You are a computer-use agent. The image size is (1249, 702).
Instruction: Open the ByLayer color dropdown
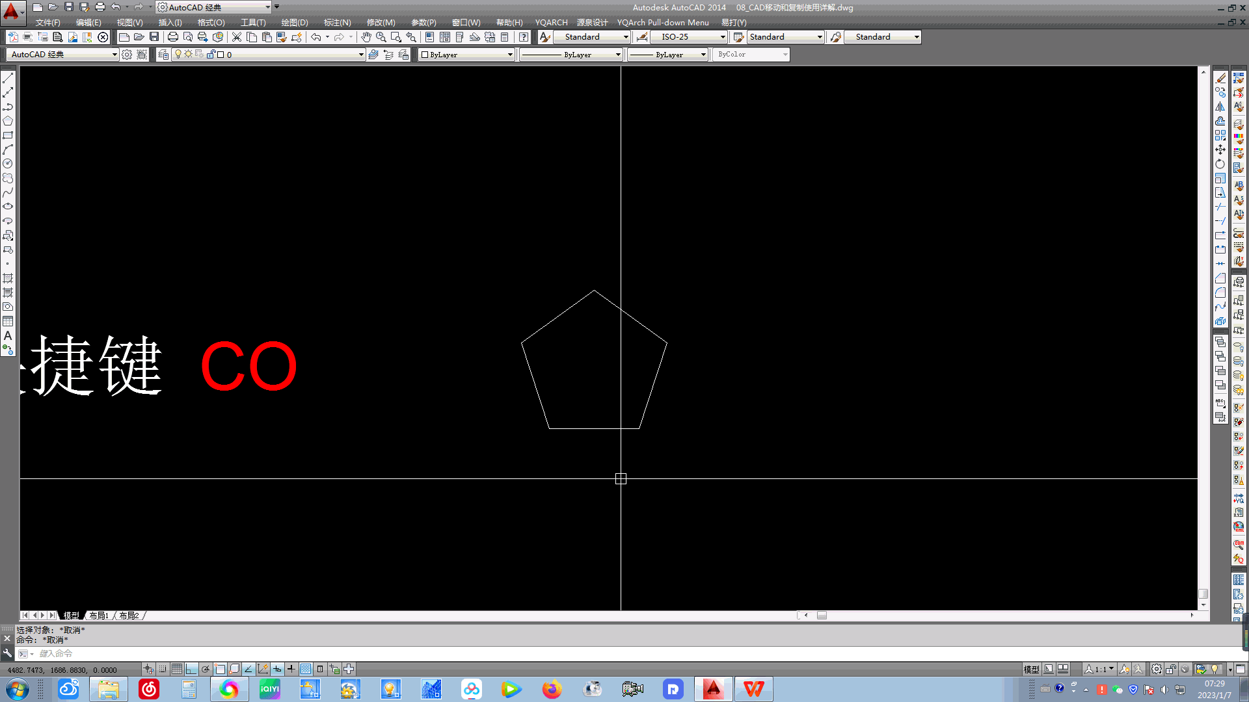(x=466, y=55)
